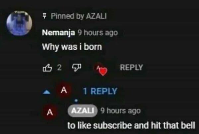Click the like count number 2
Image resolution: width=199 pixels, height=134 pixels.
tap(59, 68)
